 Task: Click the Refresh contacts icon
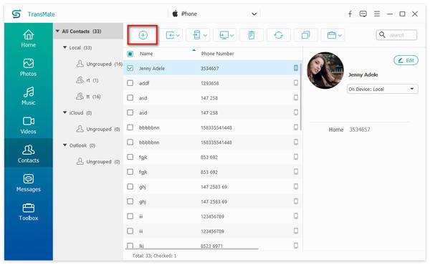pos(278,35)
